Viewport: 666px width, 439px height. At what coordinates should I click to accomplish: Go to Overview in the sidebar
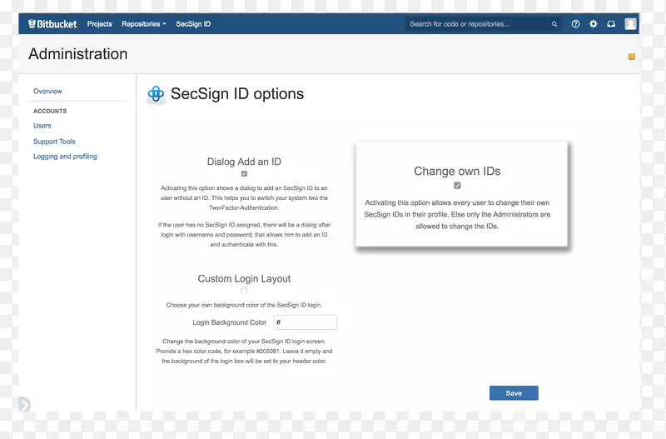(x=47, y=91)
